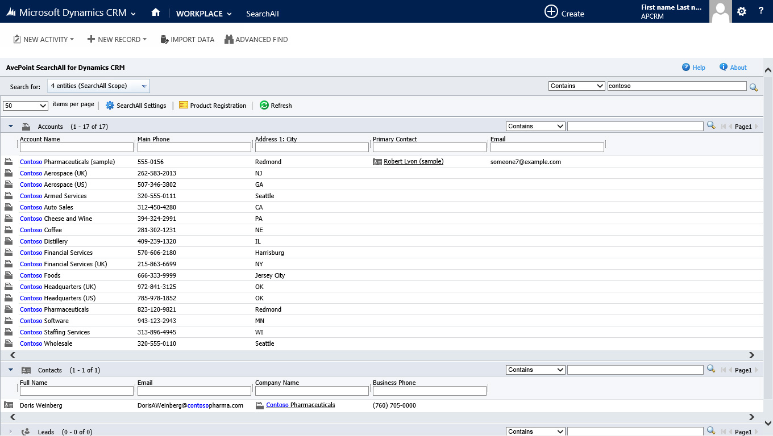
Task: Open the Workplace area menu
Action: pos(204,14)
